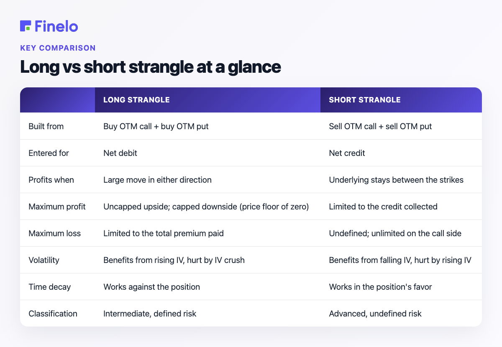The image size is (502, 347).
Task: Click the Maximum profit row label
Action: pos(57,207)
